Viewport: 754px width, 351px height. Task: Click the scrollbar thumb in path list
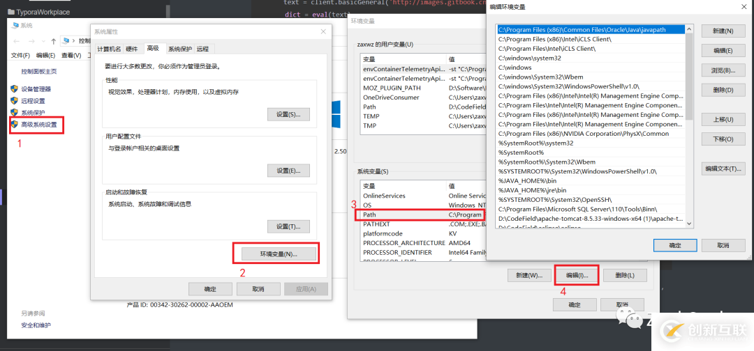(688, 77)
